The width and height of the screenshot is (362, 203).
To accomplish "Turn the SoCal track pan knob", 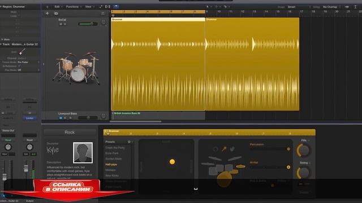I will coord(104,23).
